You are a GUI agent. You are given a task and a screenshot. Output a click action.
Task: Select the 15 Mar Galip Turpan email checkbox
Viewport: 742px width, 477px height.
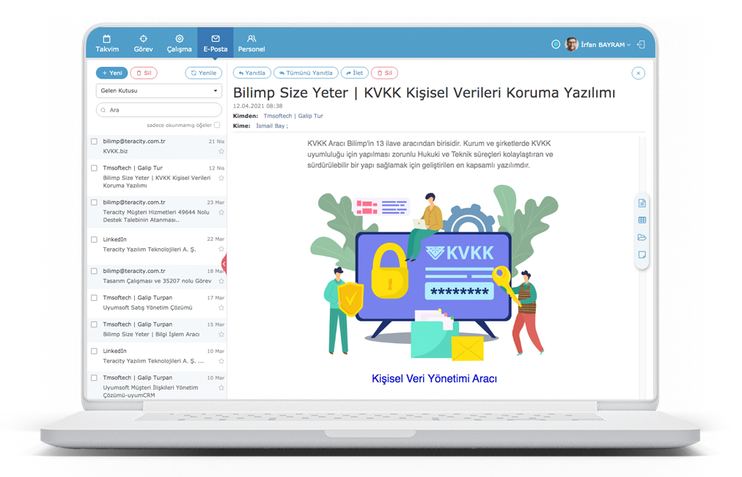(x=94, y=324)
